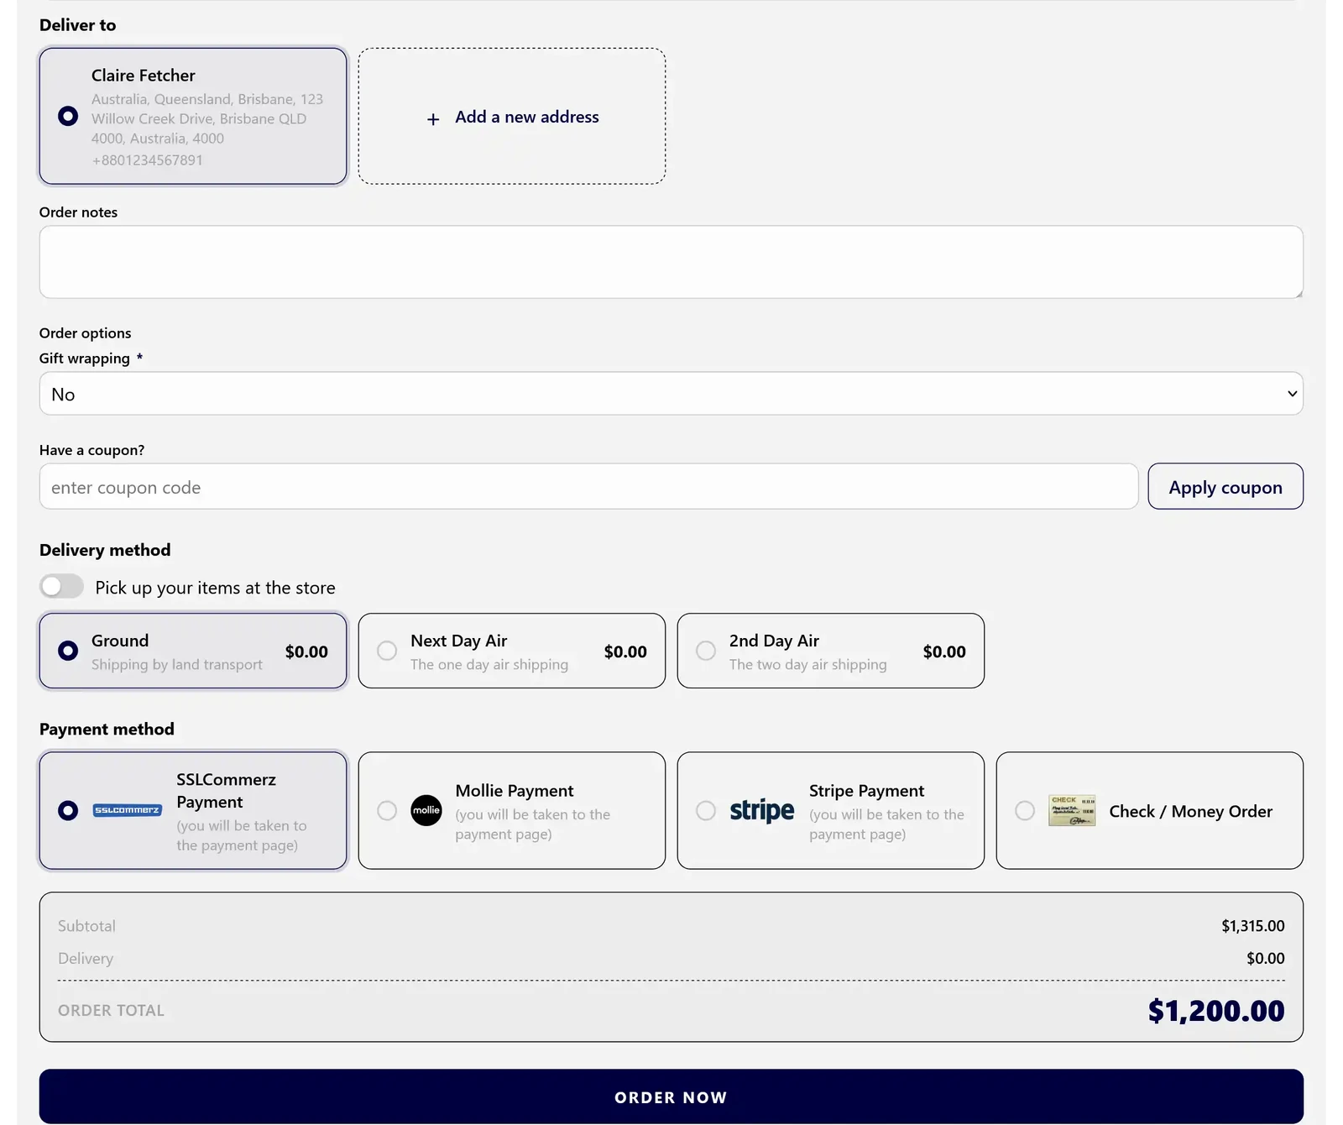The width and height of the screenshot is (1343, 1125).
Task: Click 'The one day air shipping' text
Action: (x=489, y=664)
